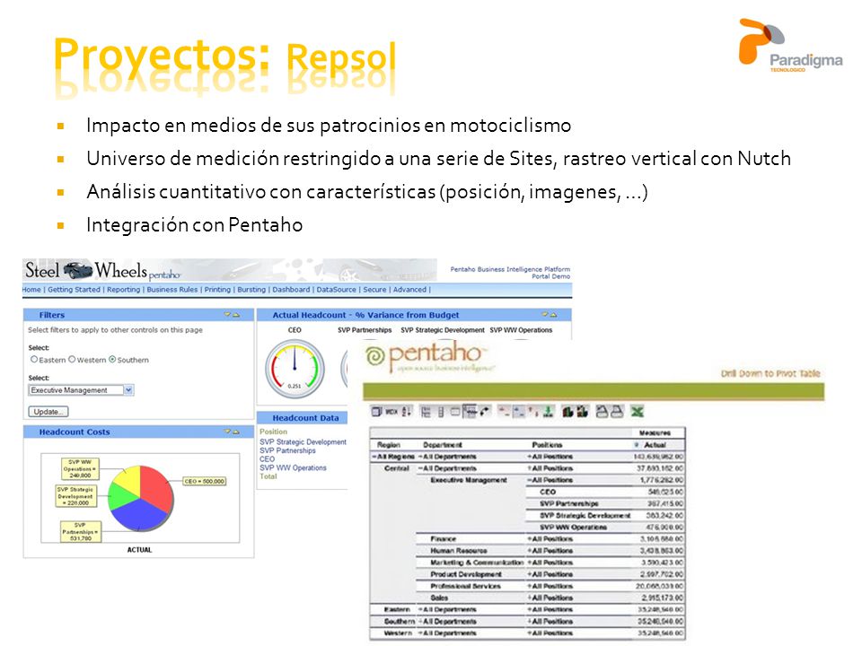The height and width of the screenshot is (646, 862).
Task: Select drill member mode icon
Action: click(x=504, y=412)
